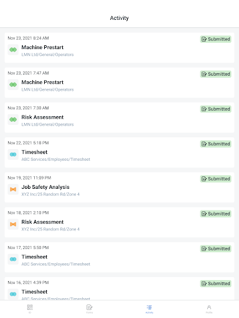Click Submitted badge on Job Safety Analysis
This screenshot has height=318, width=239.
point(216,179)
